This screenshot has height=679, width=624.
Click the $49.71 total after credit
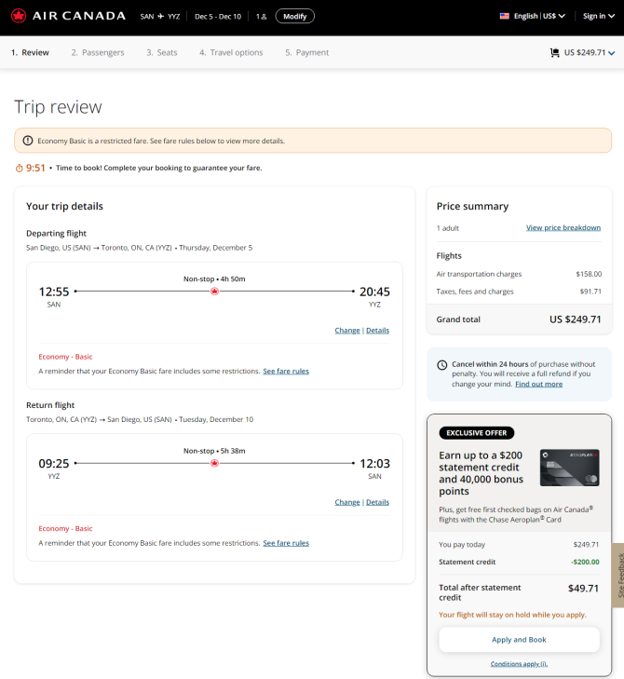[x=583, y=589]
